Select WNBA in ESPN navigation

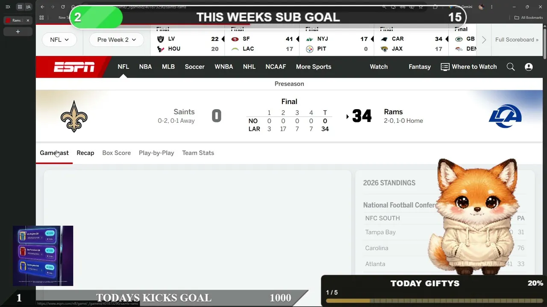point(224,67)
